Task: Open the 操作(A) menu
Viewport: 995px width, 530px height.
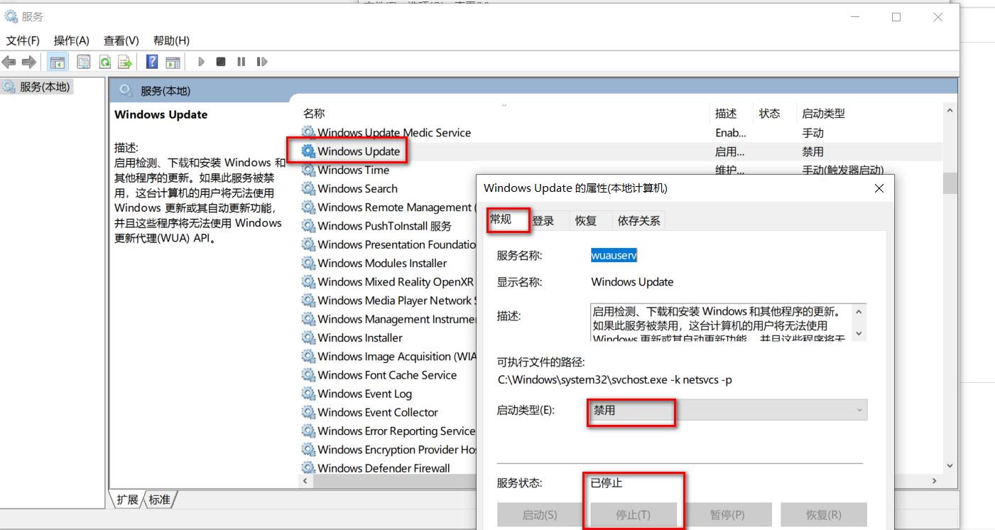Action: (72, 40)
